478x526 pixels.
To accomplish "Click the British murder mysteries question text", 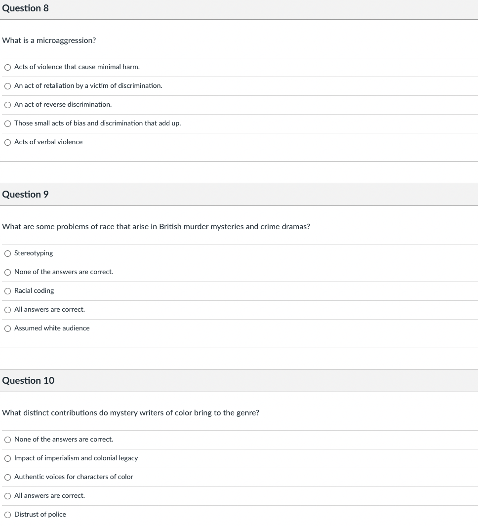I will click(x=156, y=227).
